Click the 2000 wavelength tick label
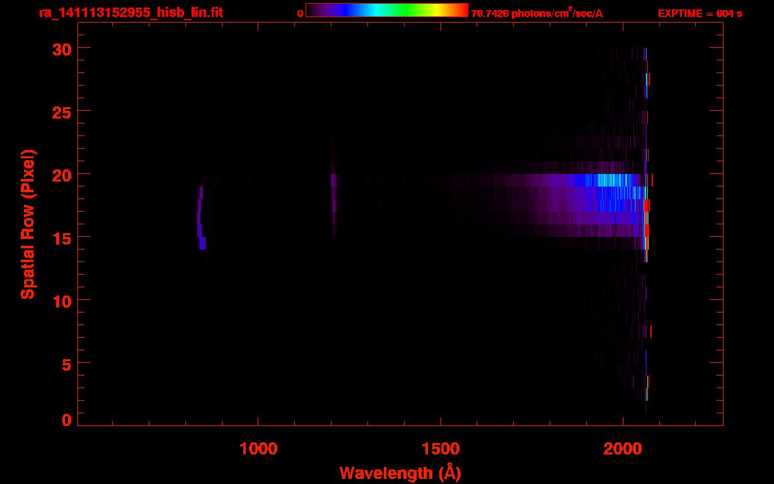The image size is (774, 484). (623, 448)
